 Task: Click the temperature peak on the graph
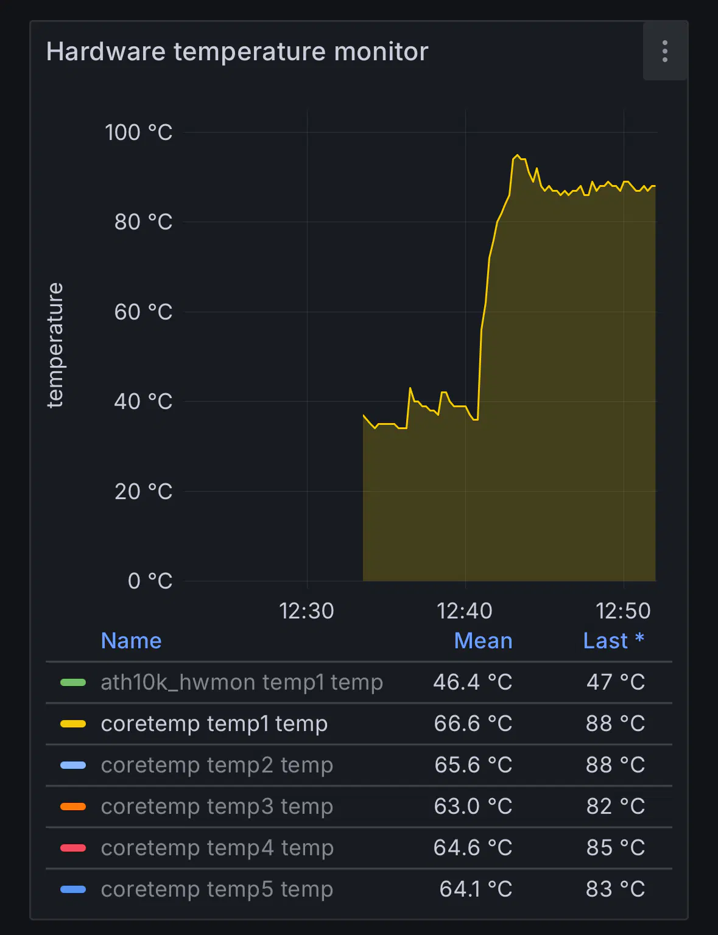point(517,156)
